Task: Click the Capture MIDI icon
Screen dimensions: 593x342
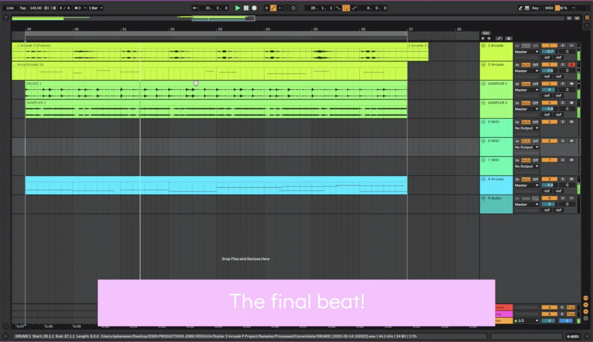Action: pyautogui.click(x=287, y=8)
